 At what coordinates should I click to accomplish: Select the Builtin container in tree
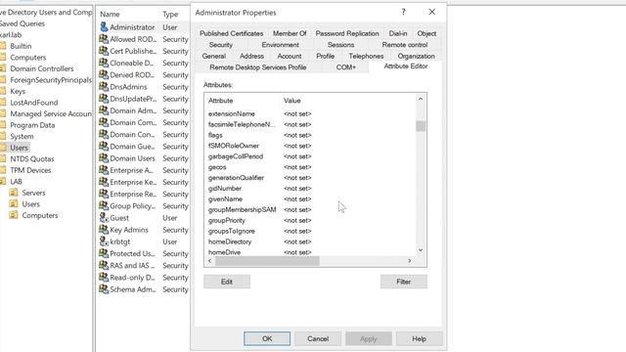tap(21, 46)
